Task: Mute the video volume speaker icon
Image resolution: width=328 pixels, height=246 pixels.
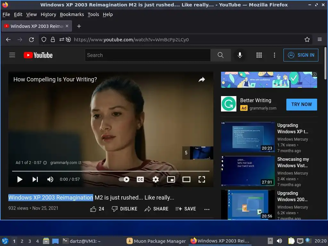Action: click(50, 179)
